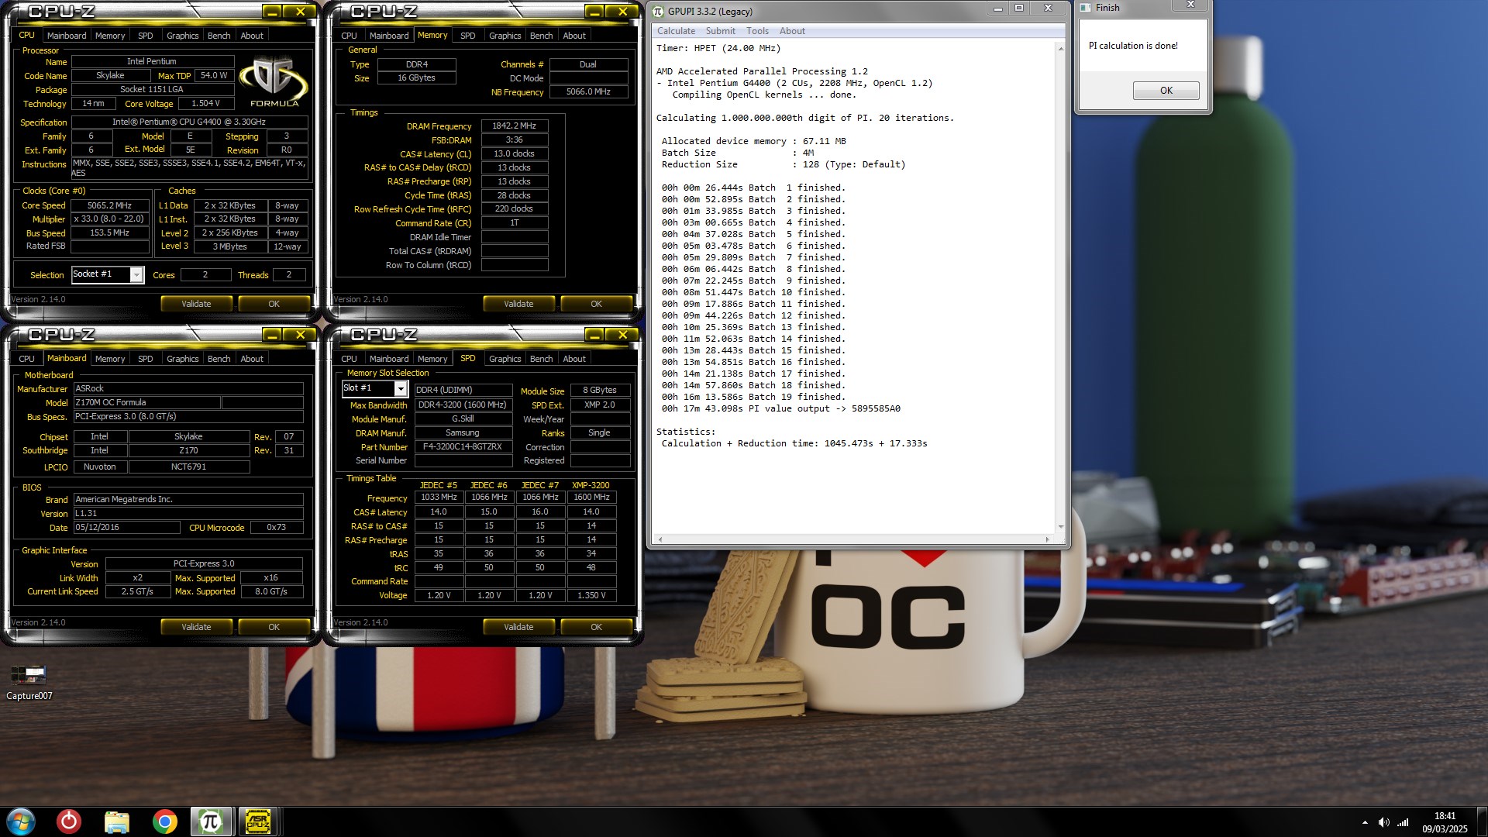Click OK in the CPU tab window
Screen dimensions: 1488x837
pos(274,304)
